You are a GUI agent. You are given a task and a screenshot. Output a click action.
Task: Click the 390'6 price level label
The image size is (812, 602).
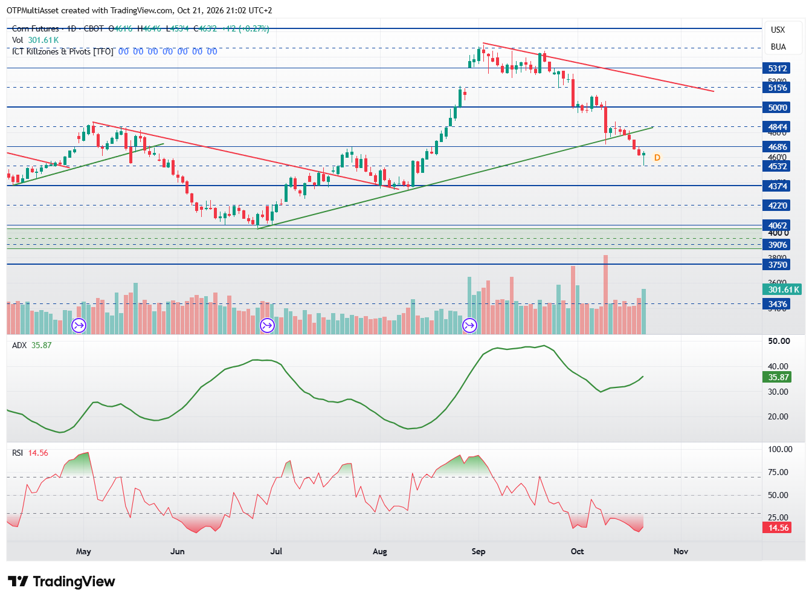pyautogui.click(x=777, y=245)
